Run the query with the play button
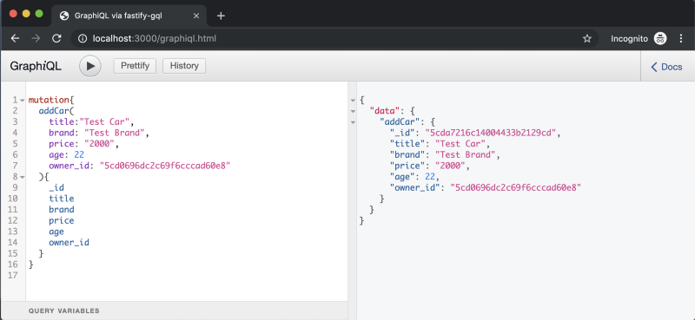 pos(90,66)
